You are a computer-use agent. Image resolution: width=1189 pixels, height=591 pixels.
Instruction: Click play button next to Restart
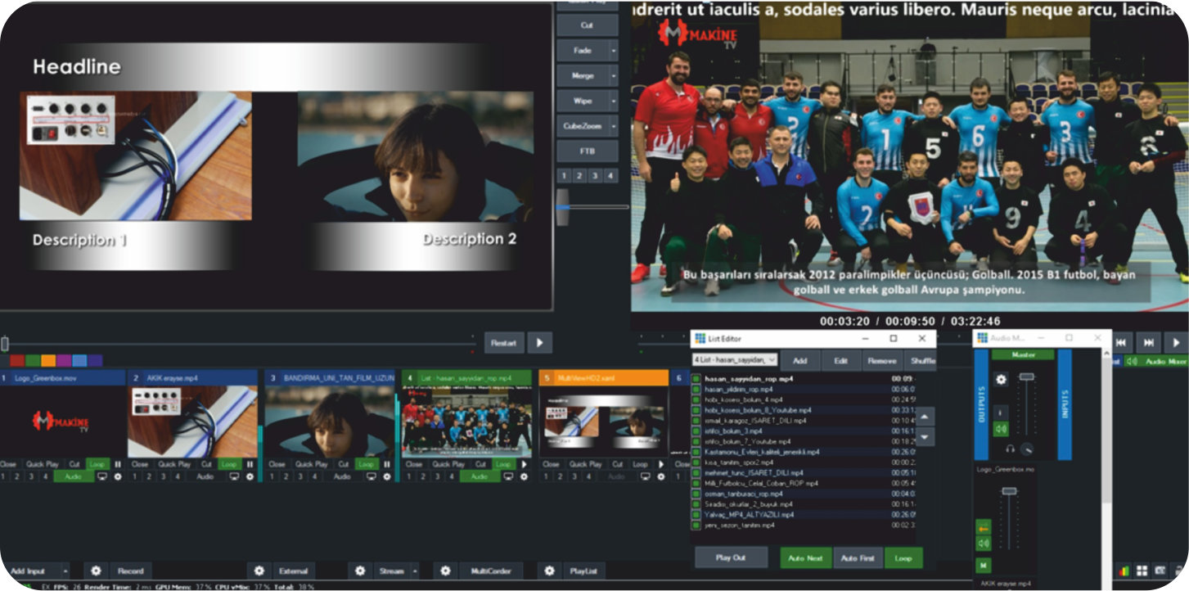tap(539, 343)
